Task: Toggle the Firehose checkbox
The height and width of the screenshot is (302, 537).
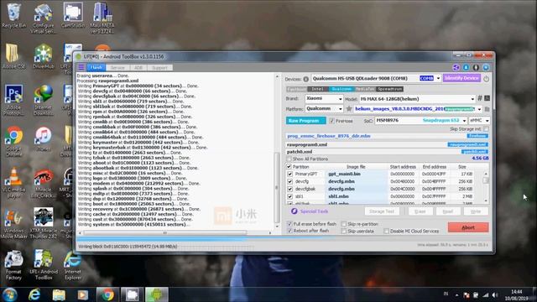Action: (331, 121)
